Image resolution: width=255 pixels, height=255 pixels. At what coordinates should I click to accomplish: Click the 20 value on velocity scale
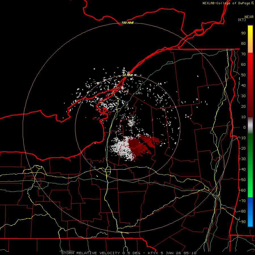pyautogui.click(x=243, y=107)
